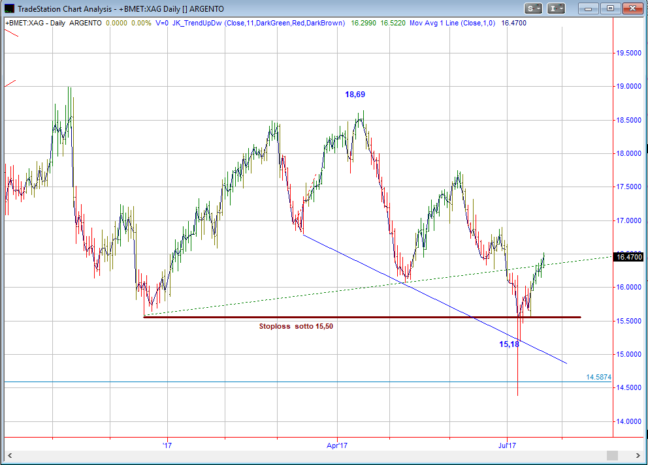Click the Apr'17 date label on time axis
Image resolution: width=648 pixels, height=465 pixels.
(x=337, y=445)
